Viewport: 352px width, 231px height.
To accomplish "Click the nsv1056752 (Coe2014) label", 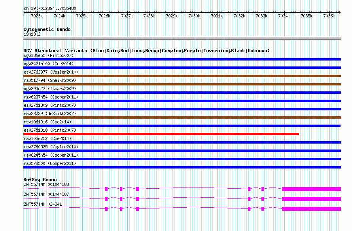I will tap(47, 138).
